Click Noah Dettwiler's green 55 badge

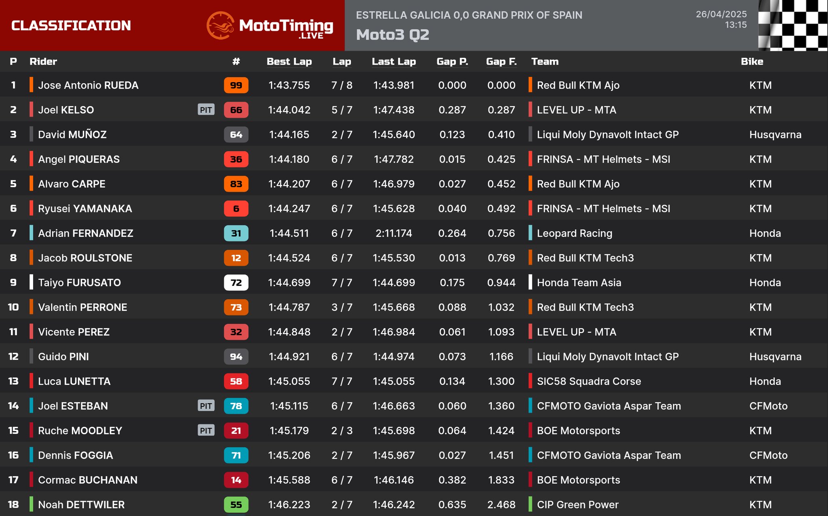click(x=236, y=505)
